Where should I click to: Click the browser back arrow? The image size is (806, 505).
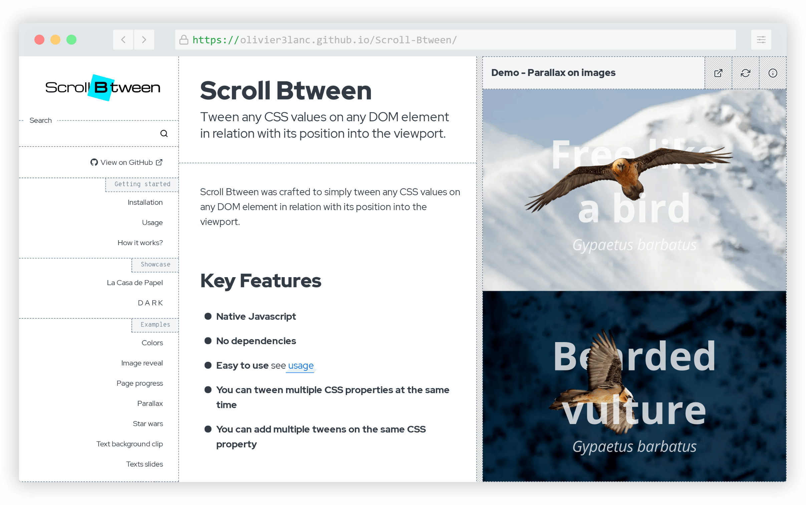pos(123,40)
